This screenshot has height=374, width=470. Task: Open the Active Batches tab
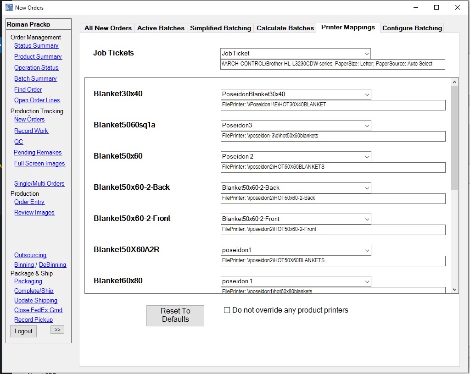[161, 28]
